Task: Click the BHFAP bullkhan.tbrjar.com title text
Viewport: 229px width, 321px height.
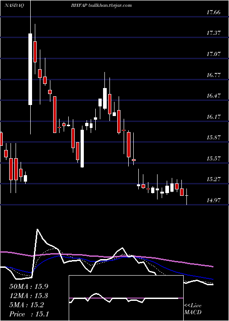Action: pos(101,6)
